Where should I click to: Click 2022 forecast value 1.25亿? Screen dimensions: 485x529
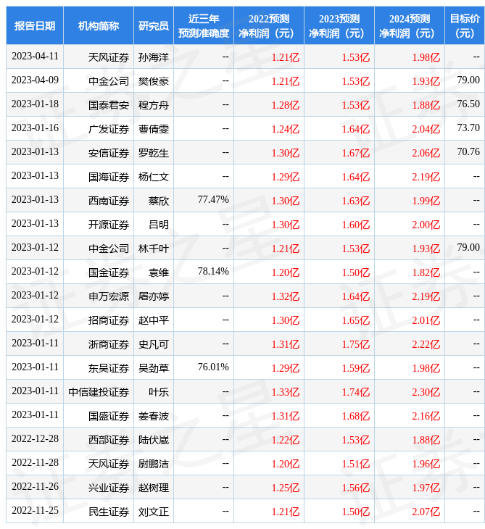coord(286,488)
